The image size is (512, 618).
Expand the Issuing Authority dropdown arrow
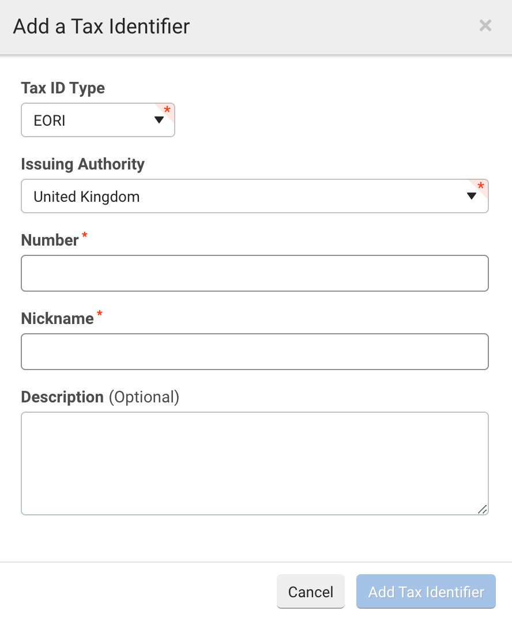point(472,196)
